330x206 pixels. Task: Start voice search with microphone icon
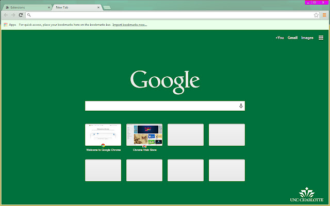point(241,106)
